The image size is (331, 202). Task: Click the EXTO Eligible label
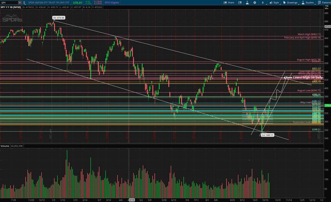tap(112, 2)
